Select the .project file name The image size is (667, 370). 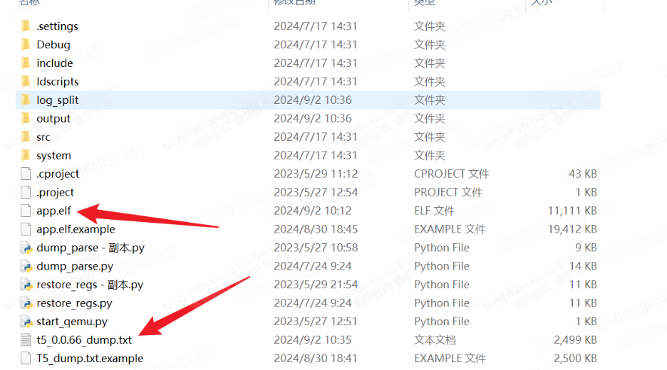click(x=55, y=192)
